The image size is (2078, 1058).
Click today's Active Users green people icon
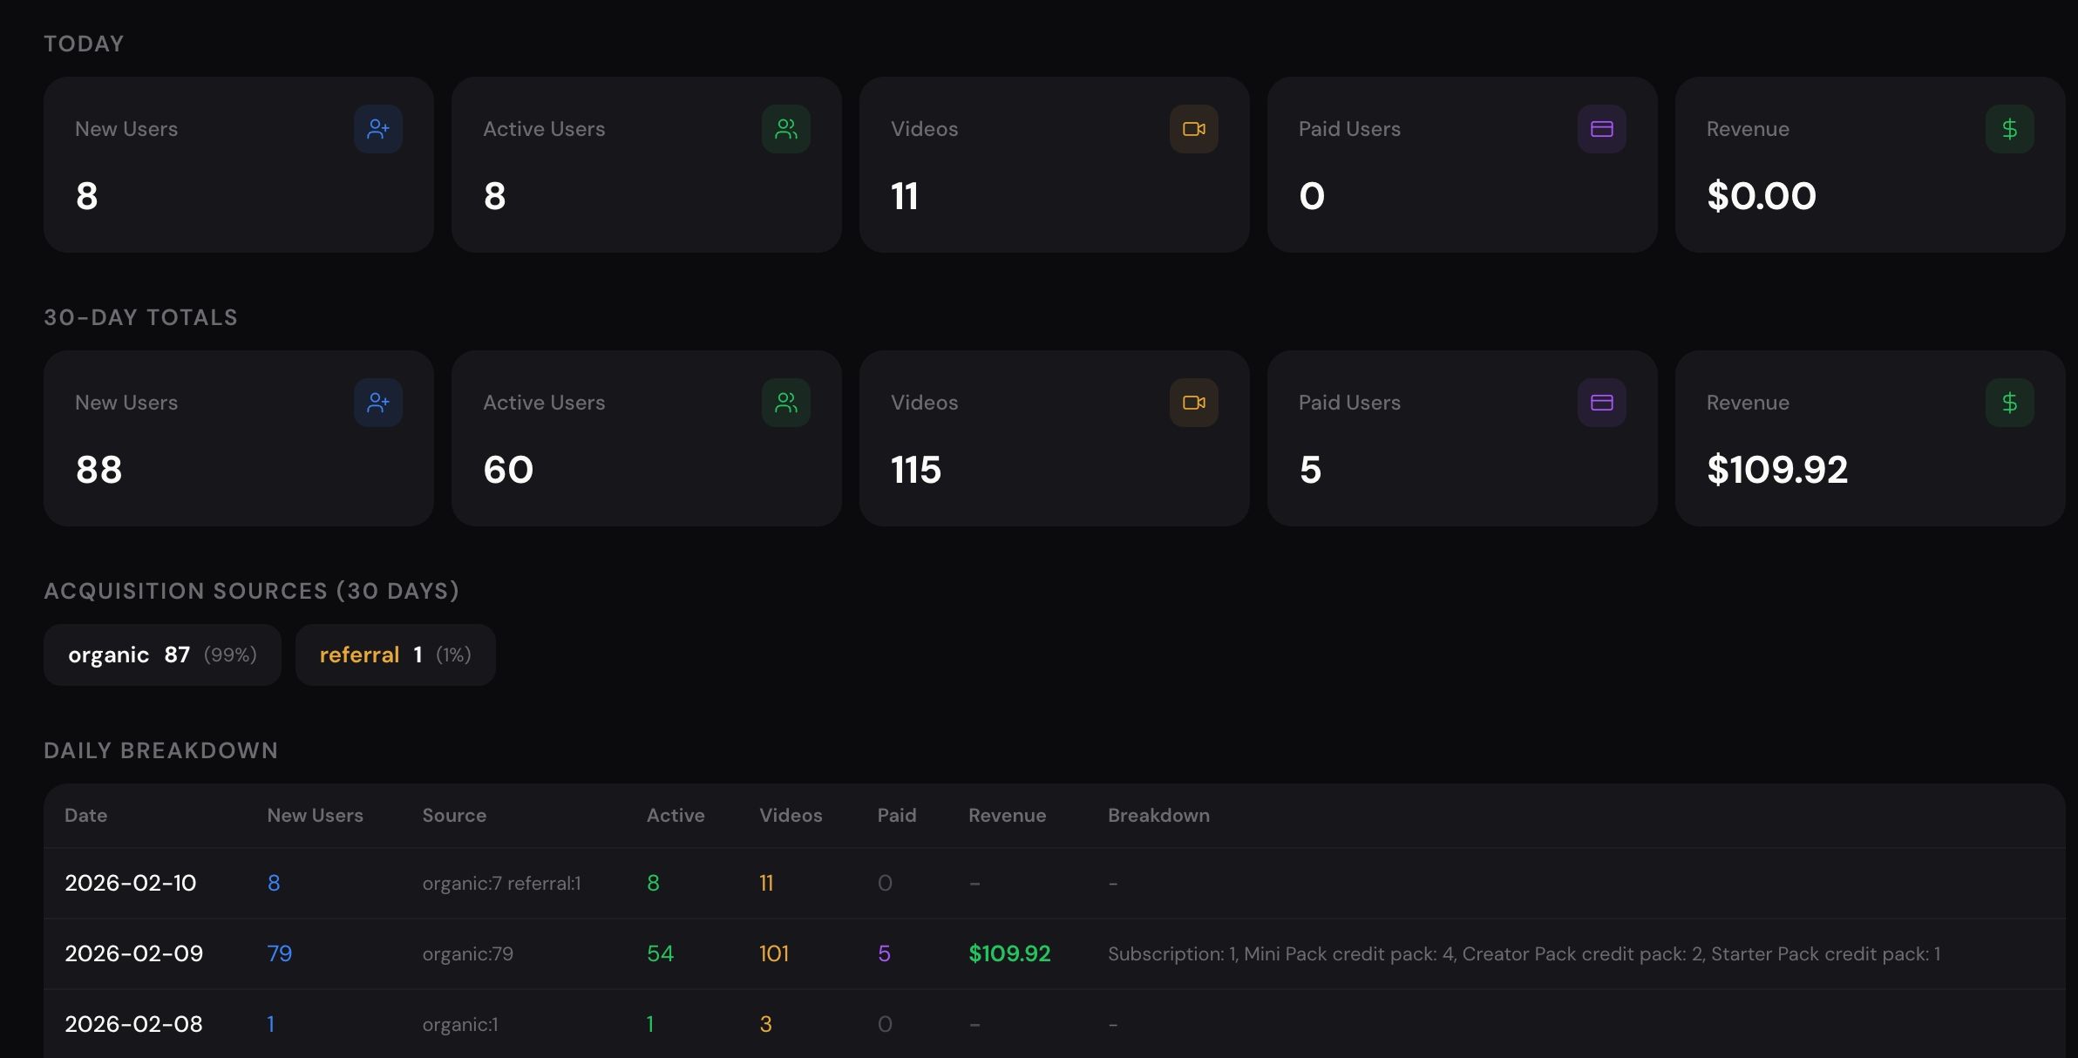tap(785, 129)
